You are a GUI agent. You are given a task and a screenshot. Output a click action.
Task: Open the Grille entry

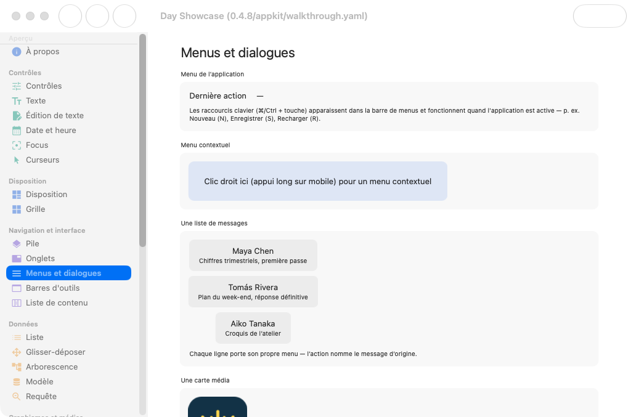(69, 209)
